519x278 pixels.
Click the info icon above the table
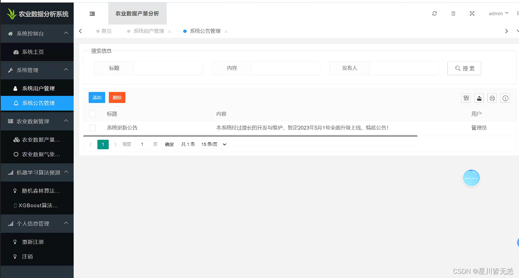coord(505,98)
